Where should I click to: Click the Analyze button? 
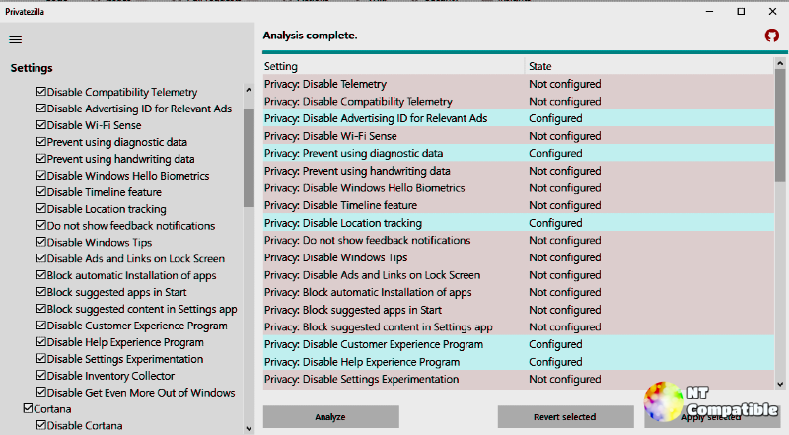(x=330, y=417)
